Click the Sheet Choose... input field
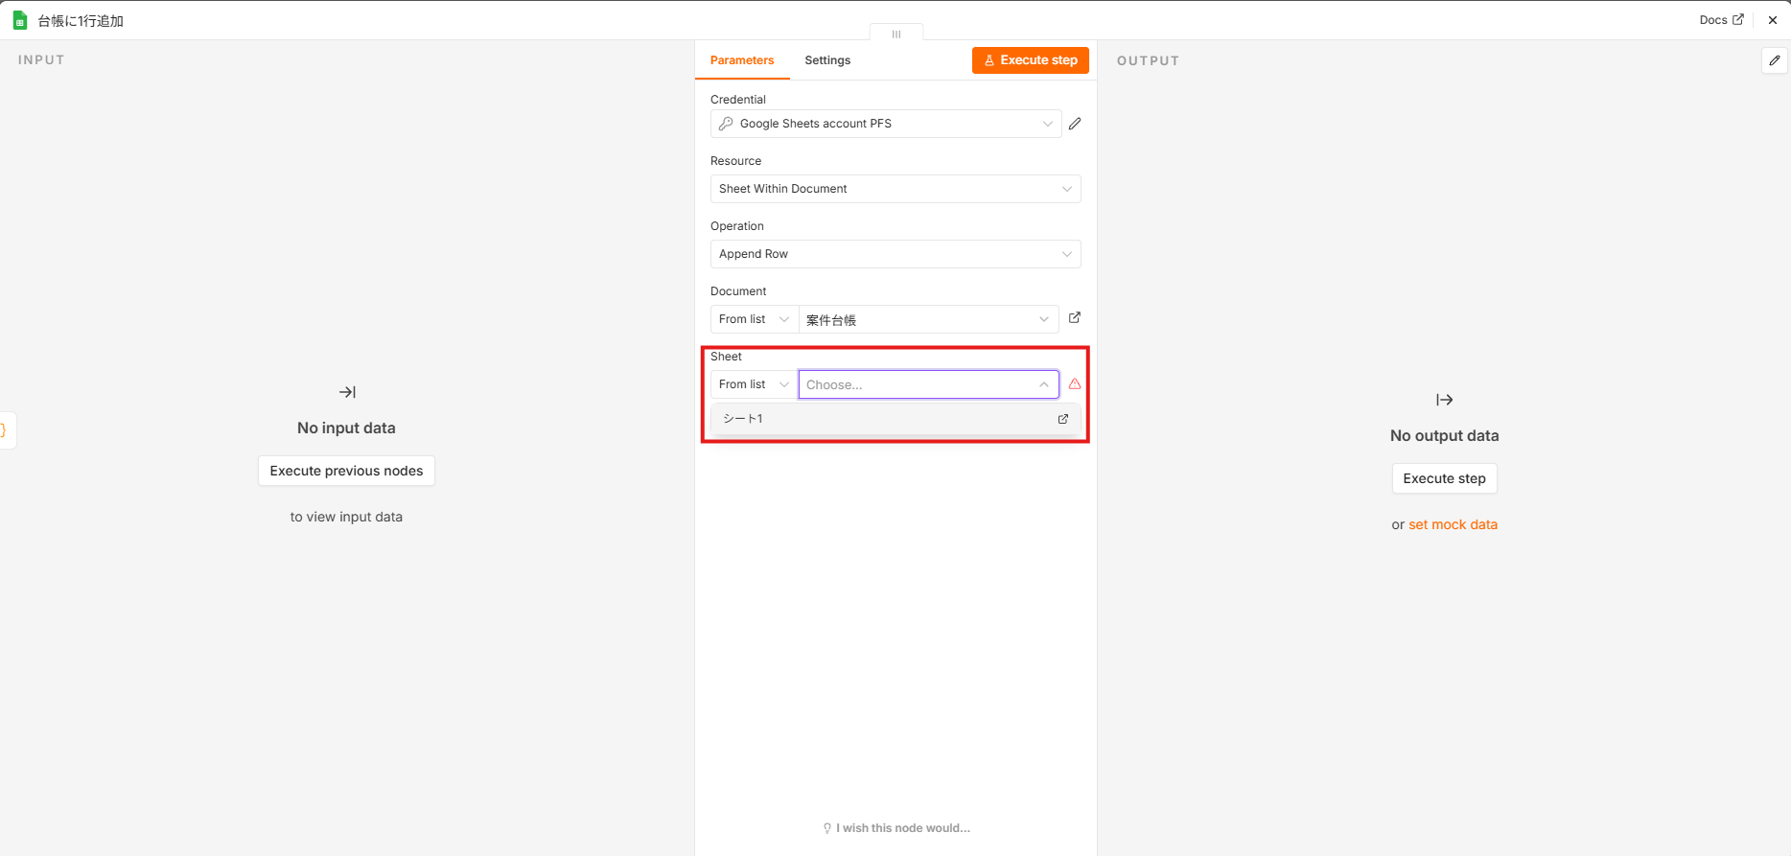Viewport: 1791px width, 856px height. 929,384
